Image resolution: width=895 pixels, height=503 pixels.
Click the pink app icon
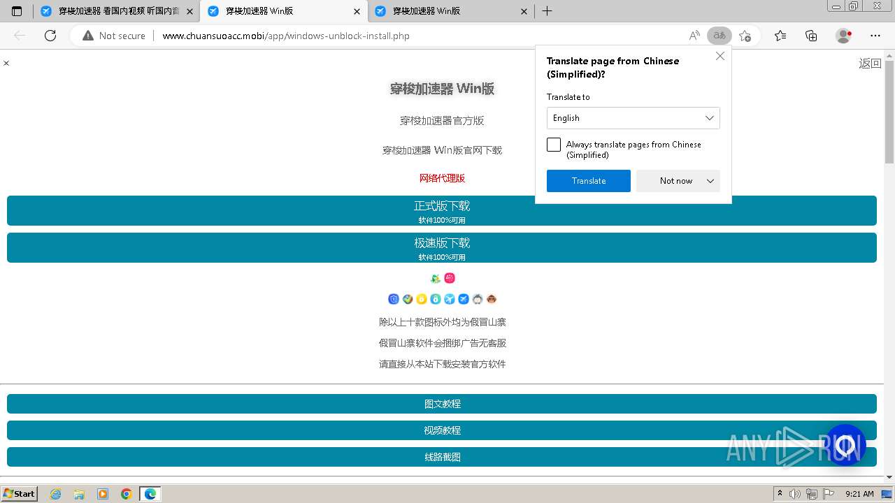coord(450,278)
